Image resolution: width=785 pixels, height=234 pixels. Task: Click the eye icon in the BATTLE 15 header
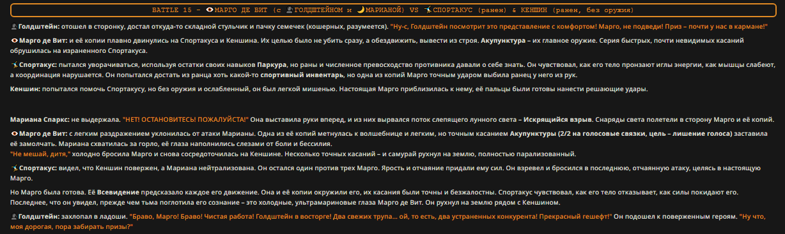[210, 10]
